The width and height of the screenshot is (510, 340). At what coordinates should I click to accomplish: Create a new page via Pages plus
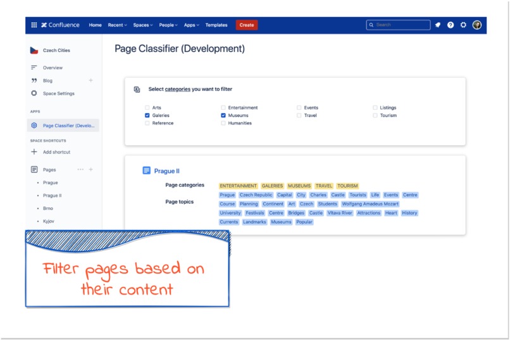90,169
